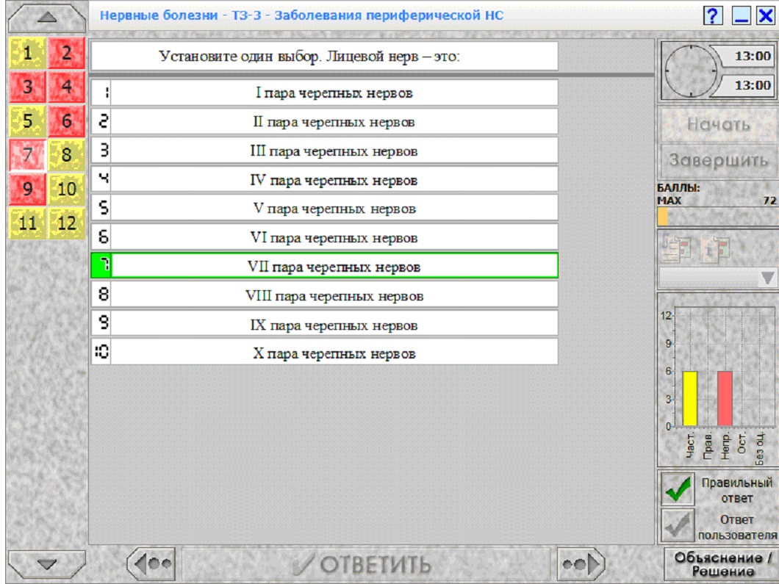Open question 9 tile

pyautogui.click(x=27, y=189)
